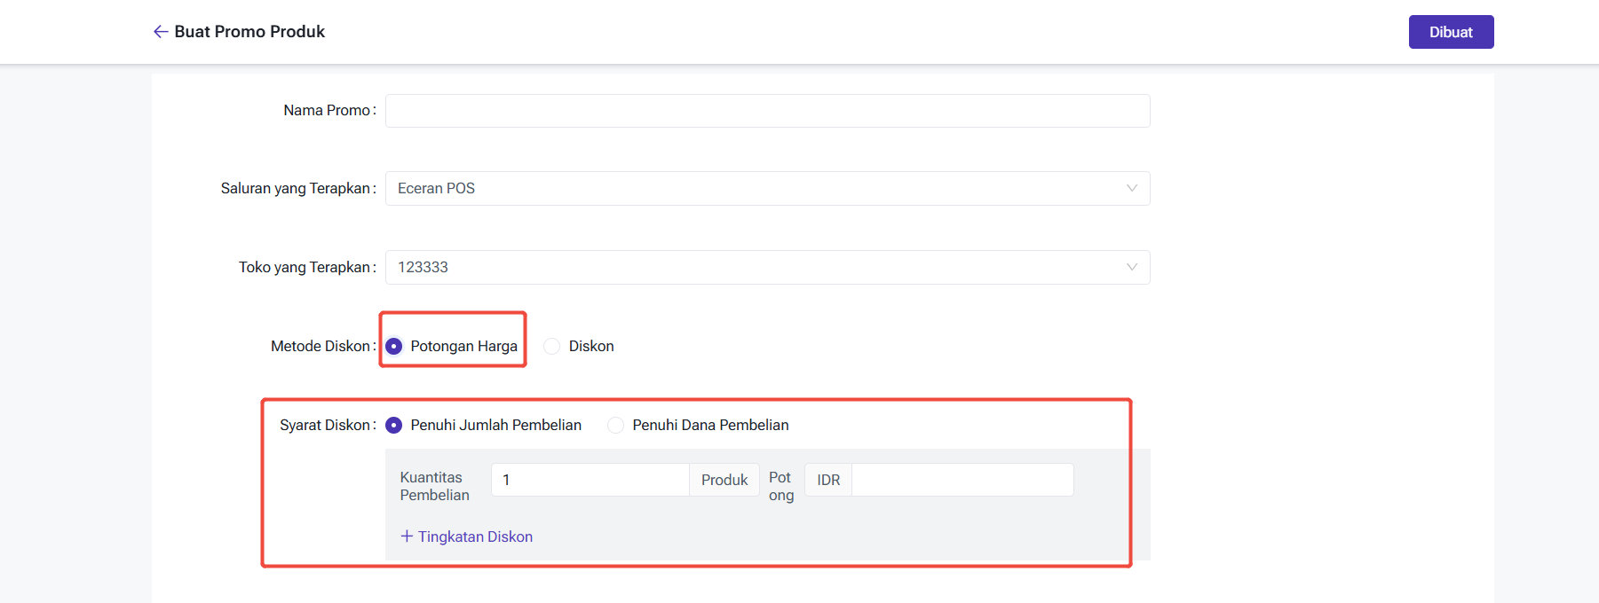
Task: Click the chevron arrow in Saluran yang Terapkan field
Action: pos(1131,188)
